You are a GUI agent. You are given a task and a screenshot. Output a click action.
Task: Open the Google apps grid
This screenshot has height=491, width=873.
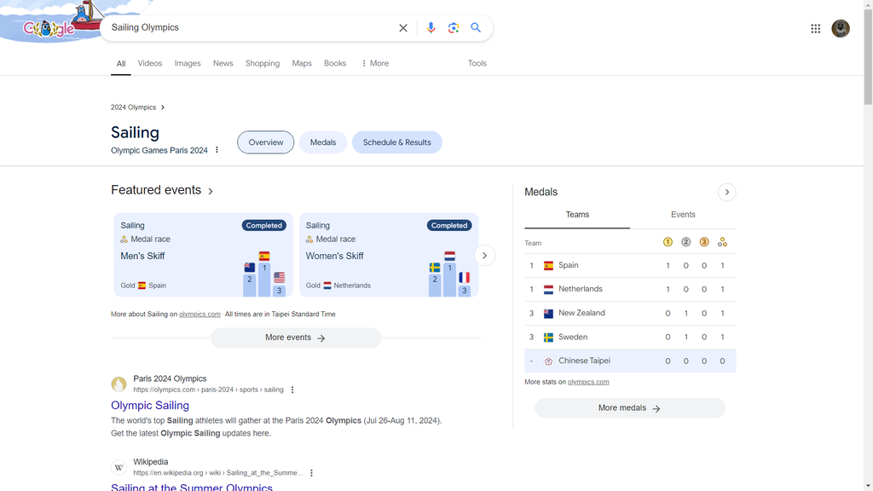(815, 28)
